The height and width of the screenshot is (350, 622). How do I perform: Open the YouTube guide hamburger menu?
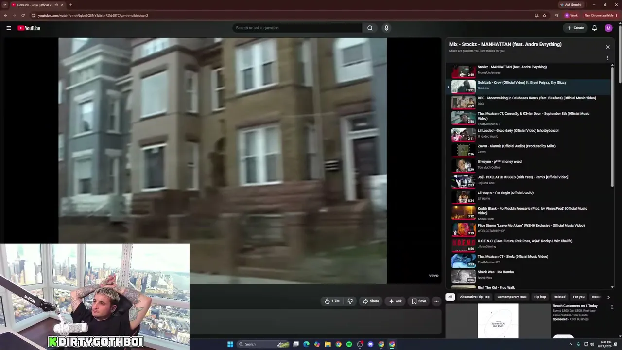pyautogui.click(x=9, y=28)
